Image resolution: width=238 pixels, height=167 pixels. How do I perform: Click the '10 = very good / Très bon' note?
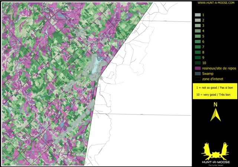pos(213,94)
